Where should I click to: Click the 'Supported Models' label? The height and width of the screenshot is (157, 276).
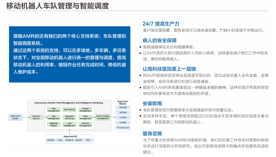click(123, 102)
